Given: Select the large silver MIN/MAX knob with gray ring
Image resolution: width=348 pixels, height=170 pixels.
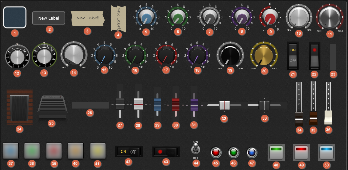Looking at the screenshot, I should 299,17.
